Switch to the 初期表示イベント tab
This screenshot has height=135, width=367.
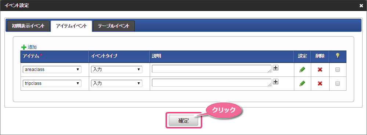click(28, 26)
